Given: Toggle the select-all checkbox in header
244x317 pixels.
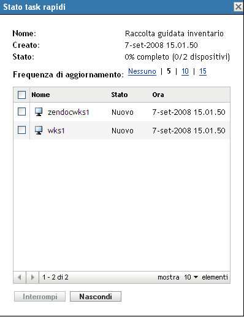Looking at the screenshot, I should pos(21,95).
